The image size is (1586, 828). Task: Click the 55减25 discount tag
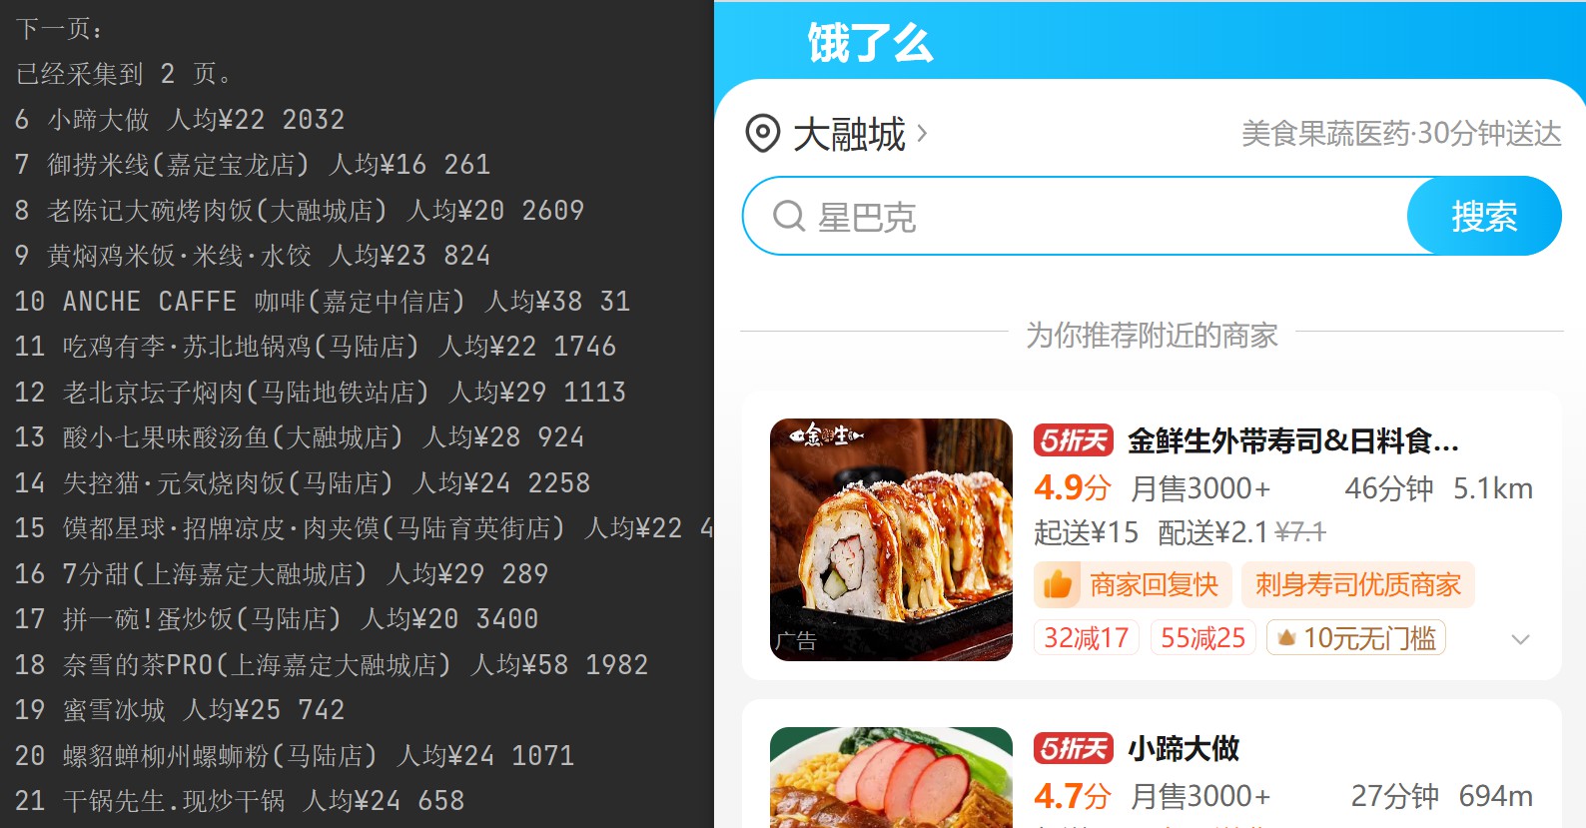1203,637
